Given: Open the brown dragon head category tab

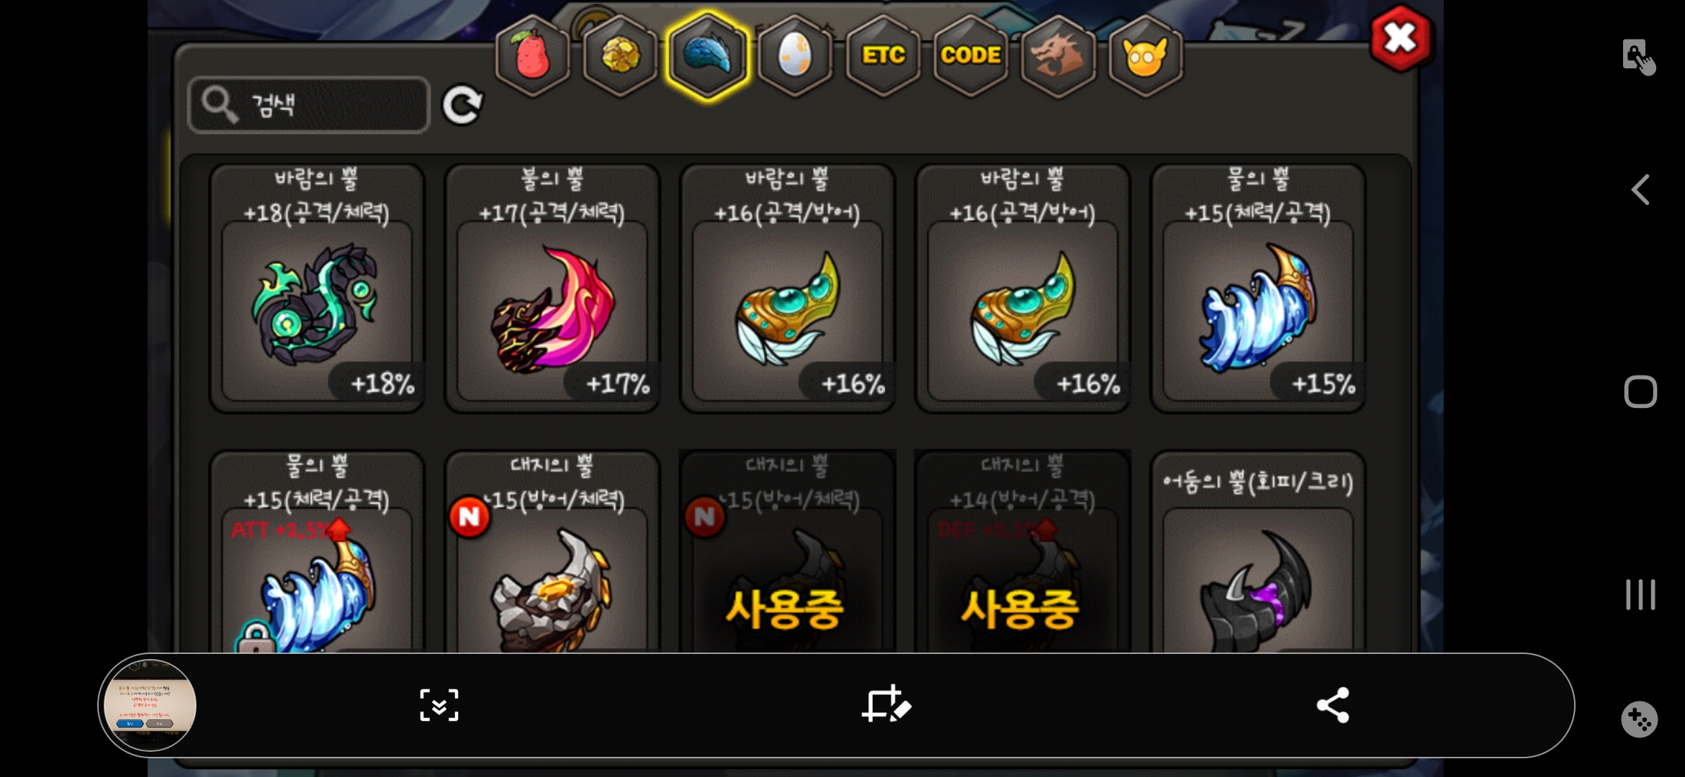Looking at the screenshot, I should (x=1058, y=55).
